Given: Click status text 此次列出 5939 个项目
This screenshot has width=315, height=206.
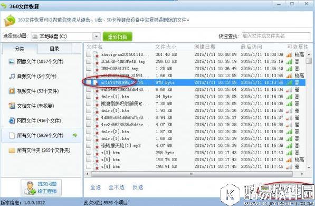Looking at the screenshot, I should (x=106, y=203).
